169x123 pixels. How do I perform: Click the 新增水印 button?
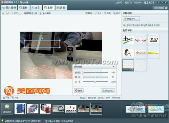tap(131, 19)
